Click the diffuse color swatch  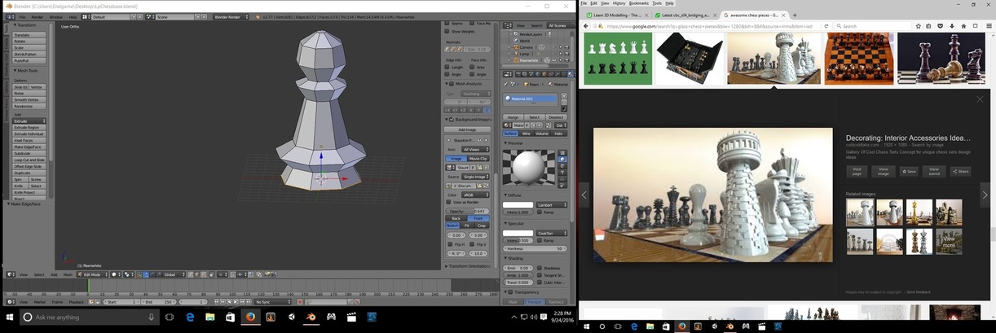pos(518,205)
